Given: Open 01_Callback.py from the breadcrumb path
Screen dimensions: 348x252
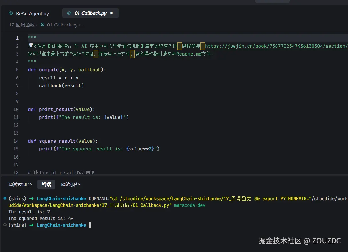Looking at the screenshot, I should point(62,25).
